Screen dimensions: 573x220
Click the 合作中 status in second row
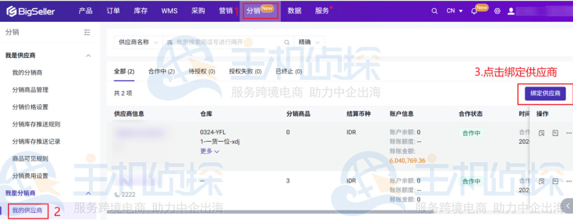click(x=471, y=181)
